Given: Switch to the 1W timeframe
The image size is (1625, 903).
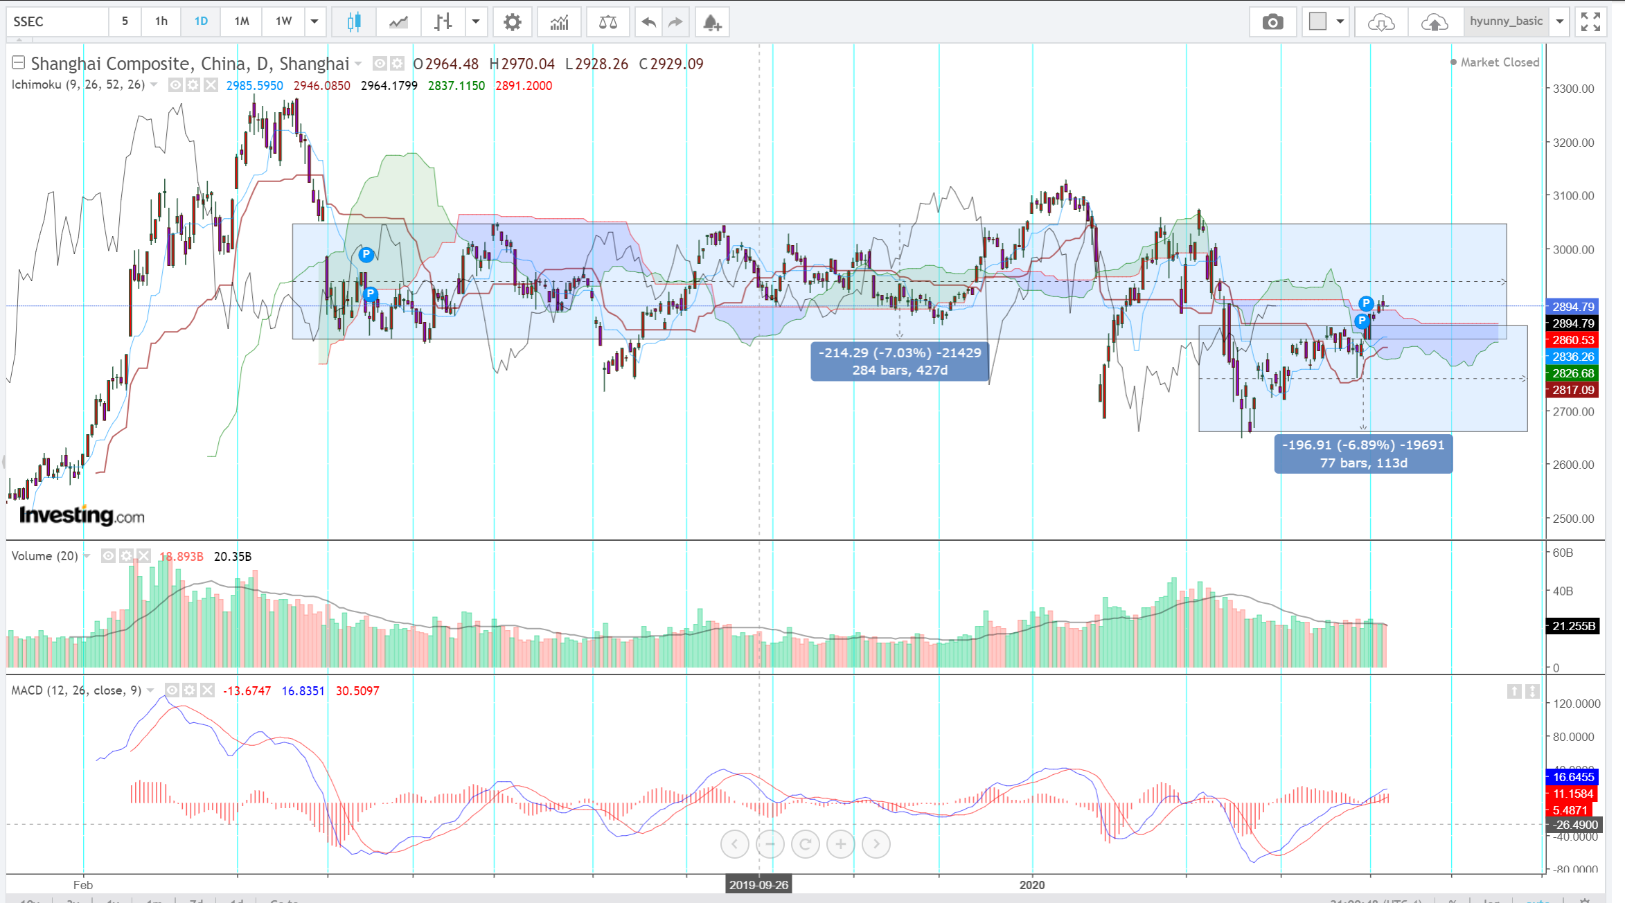Looking at the screenshot, I should coord(283,21).
